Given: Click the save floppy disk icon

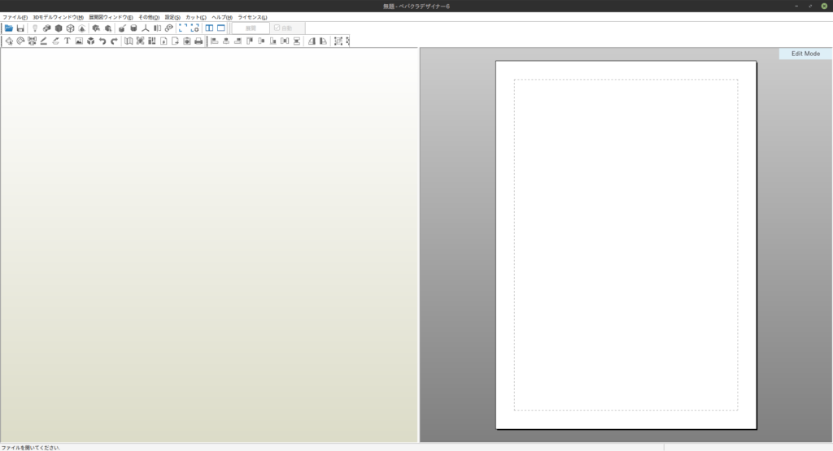Looking at the screenshot, I should tap(20, 28).
